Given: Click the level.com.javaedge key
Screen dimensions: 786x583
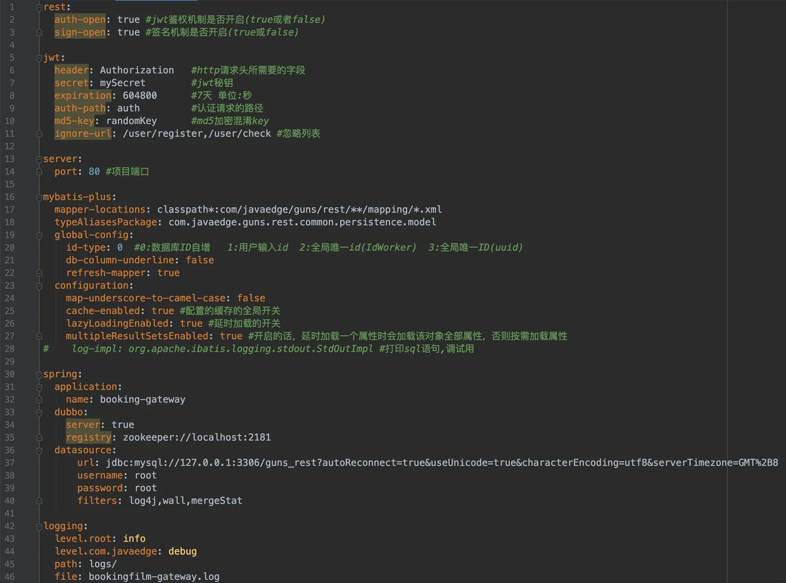Looking at the screenshot, I should click(106, 552).
